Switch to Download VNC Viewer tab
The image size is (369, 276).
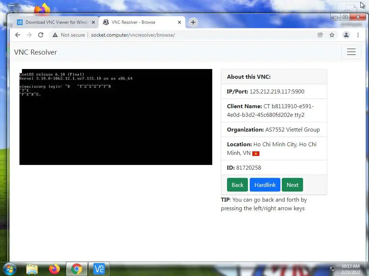click(56, 22)
